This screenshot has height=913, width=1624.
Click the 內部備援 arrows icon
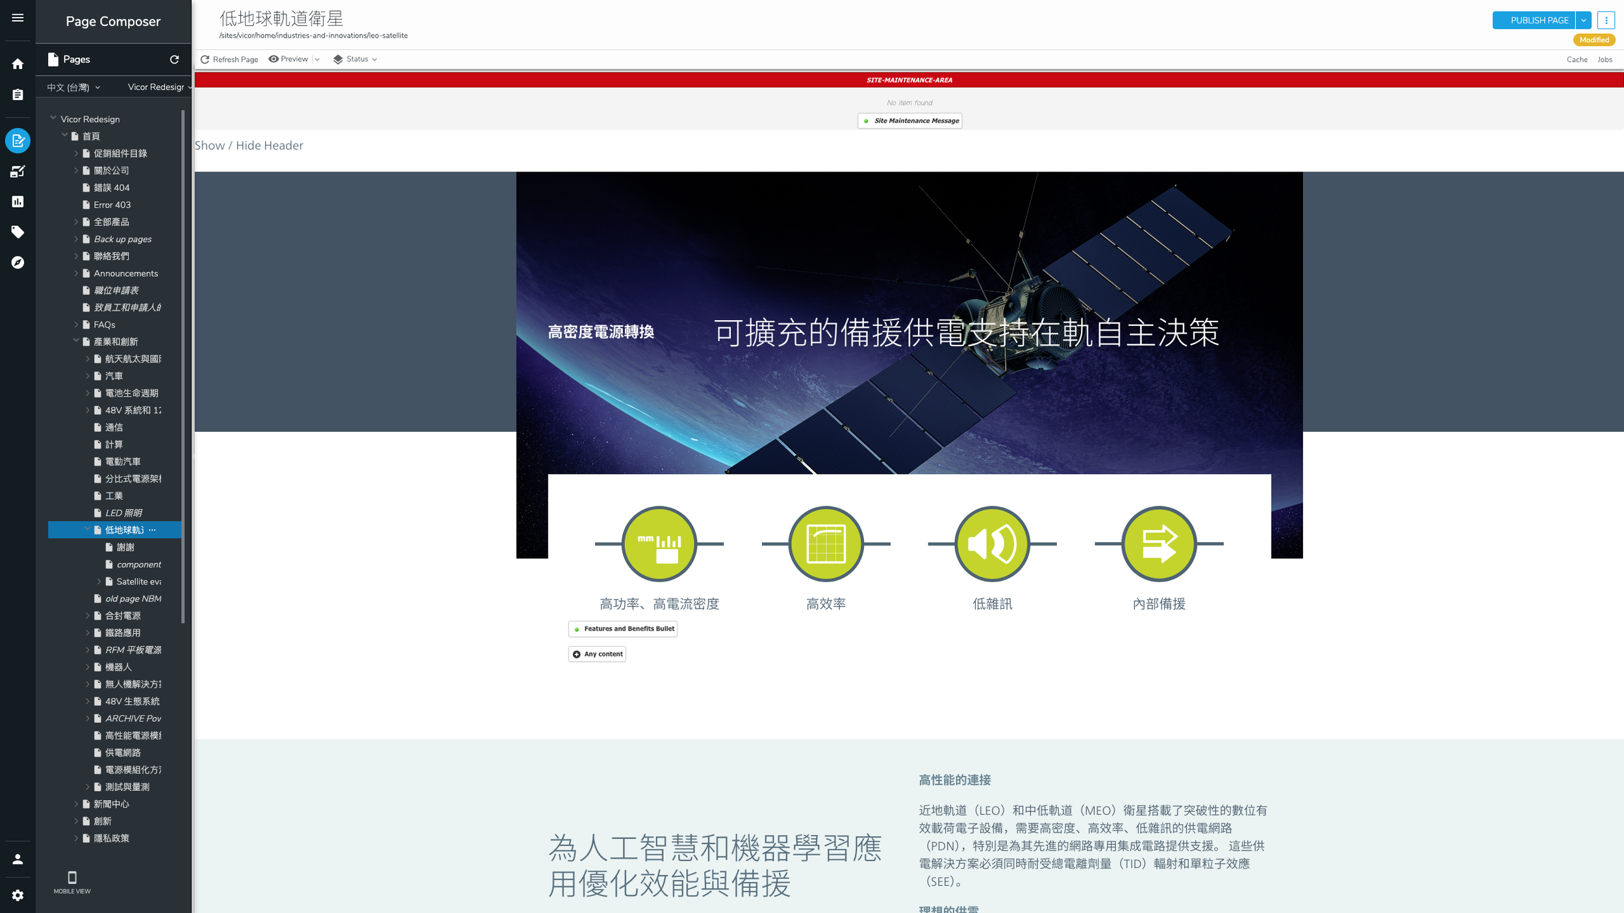pos(1159,544)
